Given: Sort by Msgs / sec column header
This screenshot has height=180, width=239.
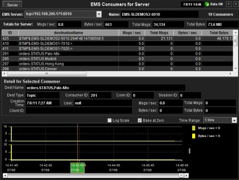Looking at the screenshot, I should pyautogui.click(x=132, y=33).
